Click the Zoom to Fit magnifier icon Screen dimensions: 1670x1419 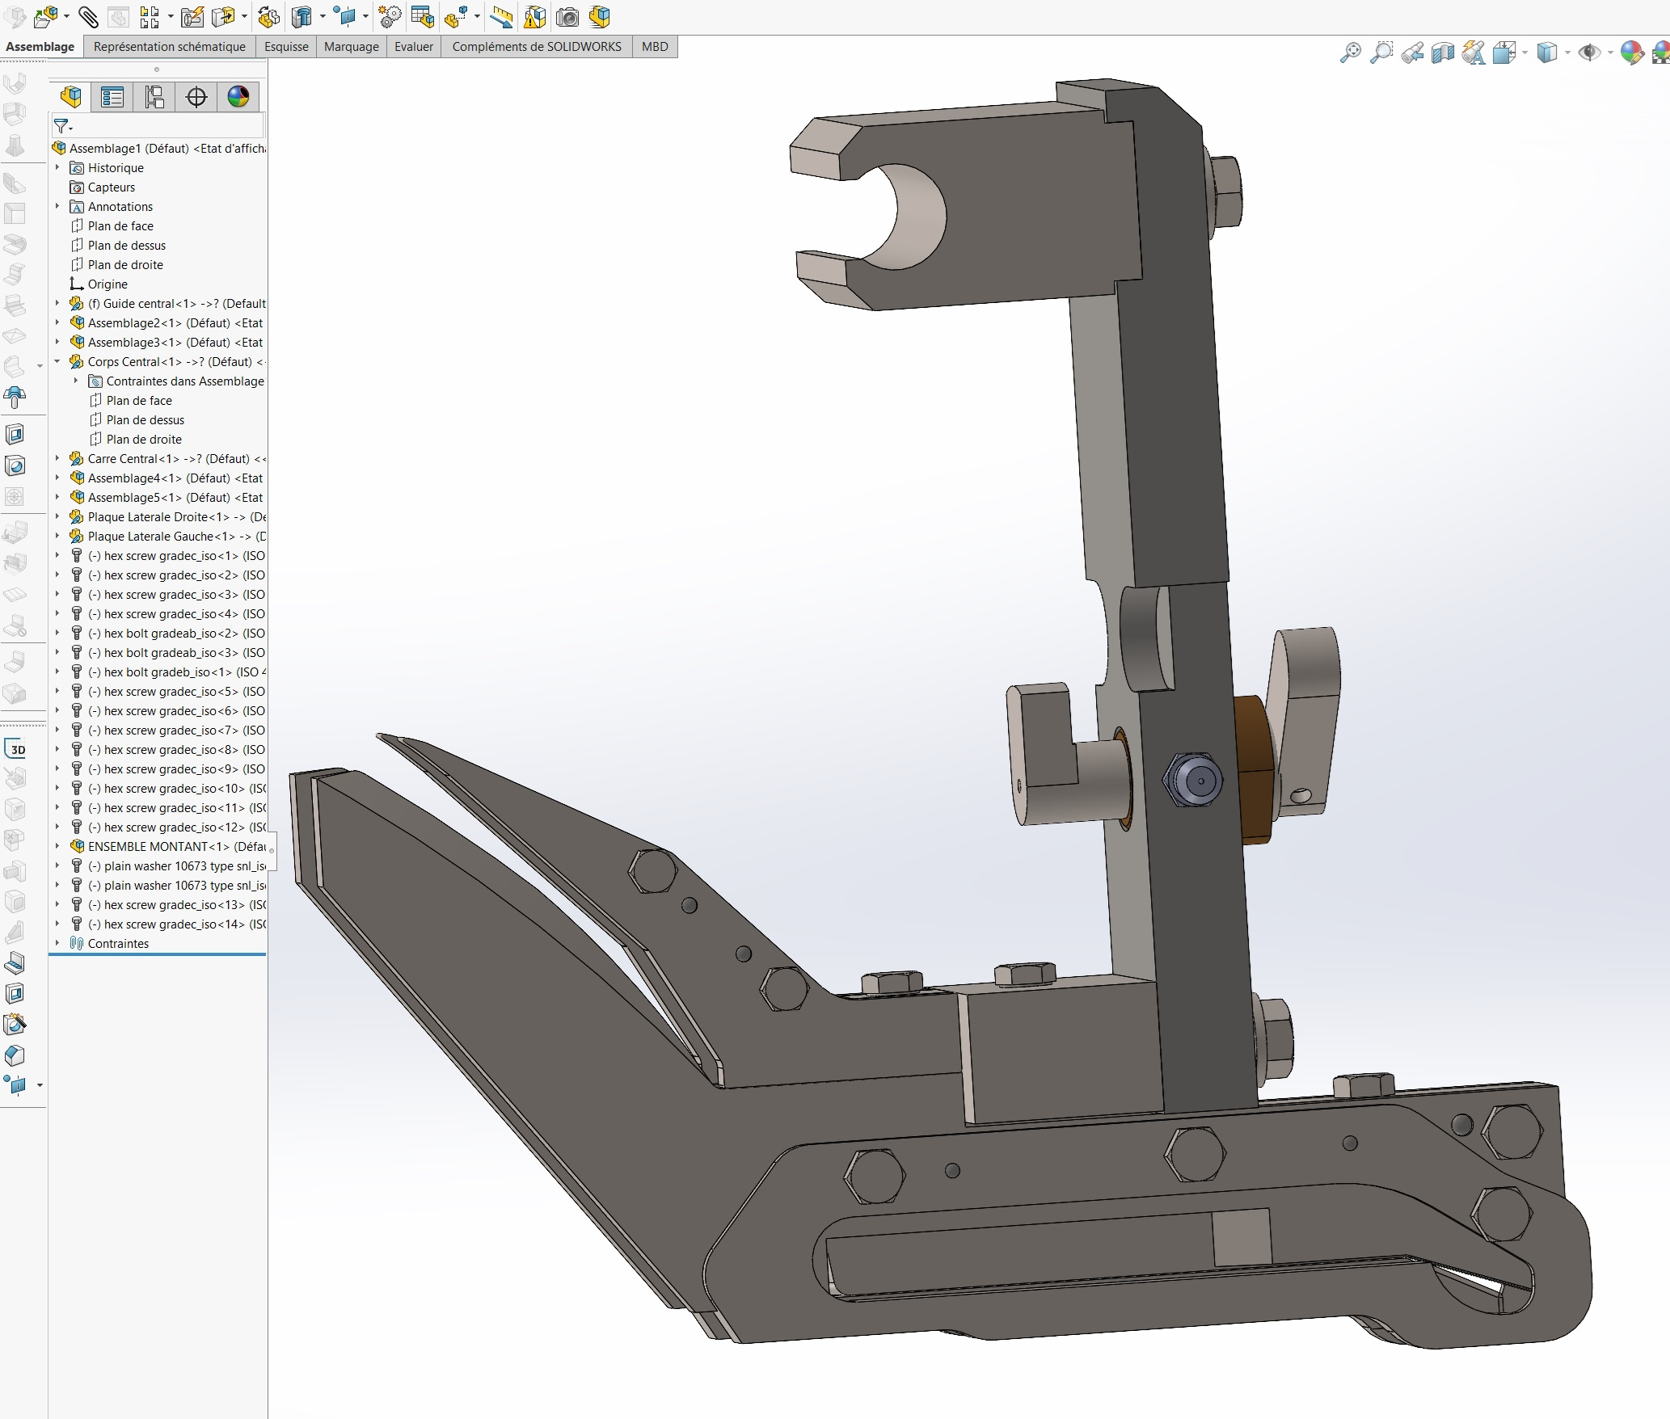(x=1350, y=53)
